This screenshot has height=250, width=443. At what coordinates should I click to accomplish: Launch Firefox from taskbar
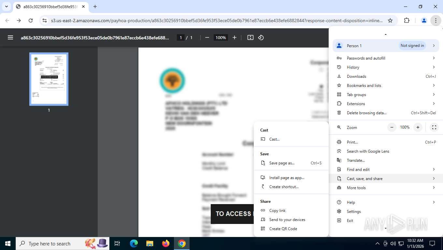[166, 243]
